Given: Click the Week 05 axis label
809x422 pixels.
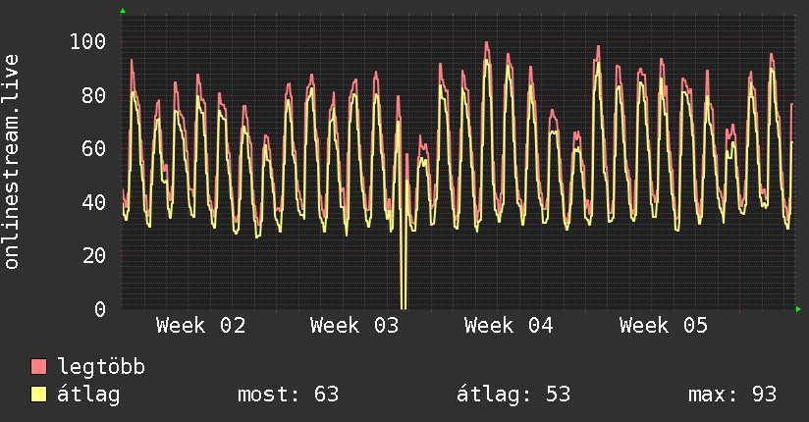Looking at the screenshot, I should (x=664, y=326).
